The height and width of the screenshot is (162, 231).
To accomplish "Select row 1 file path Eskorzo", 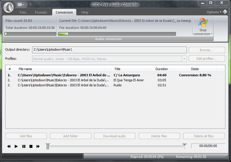I will click(64, 75).
